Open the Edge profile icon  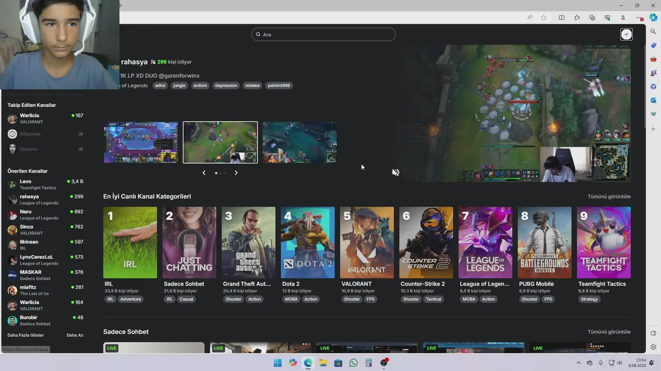point(623,18)
